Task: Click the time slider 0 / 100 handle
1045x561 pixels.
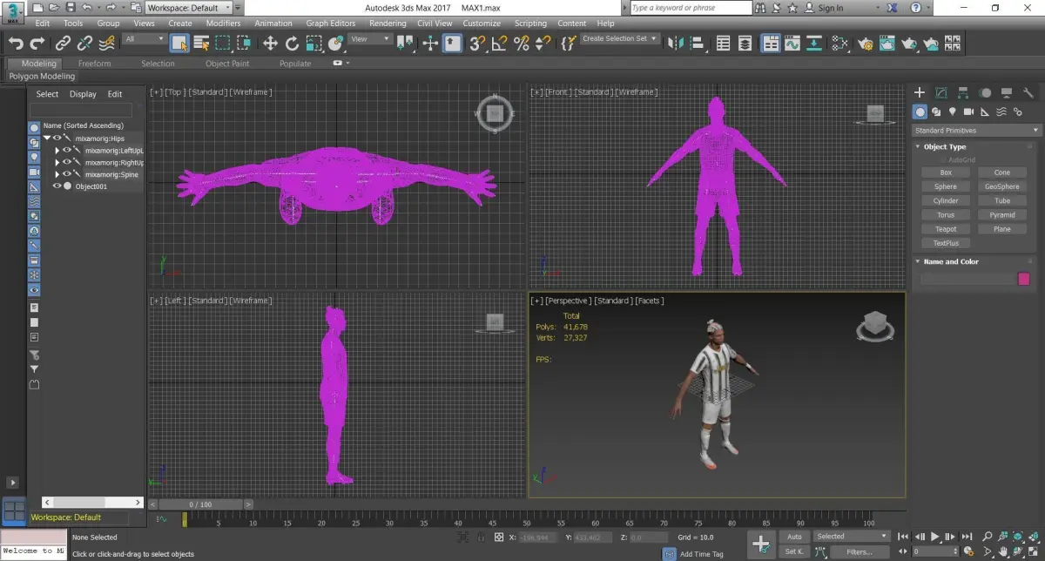Action: (200, 504)
